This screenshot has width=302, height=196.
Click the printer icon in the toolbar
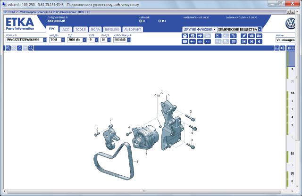click(185, 36)
